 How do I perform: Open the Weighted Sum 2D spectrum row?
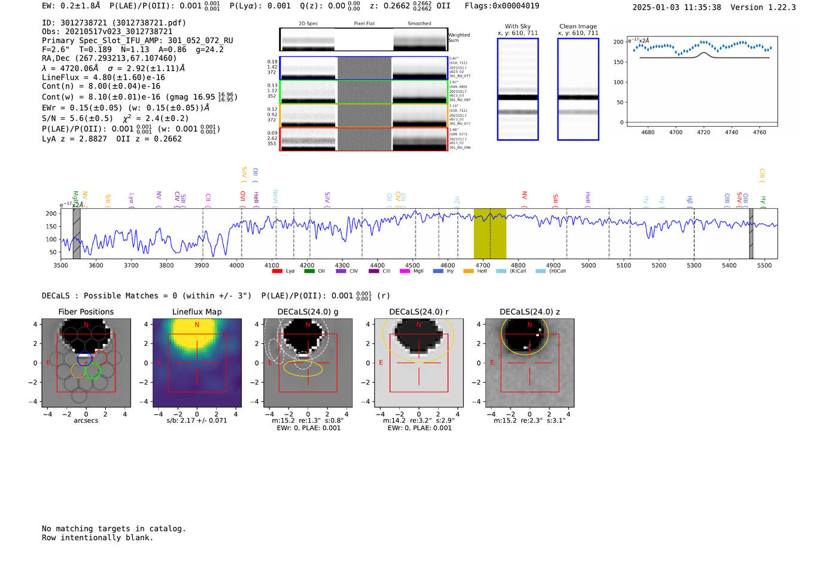[363, 39]
